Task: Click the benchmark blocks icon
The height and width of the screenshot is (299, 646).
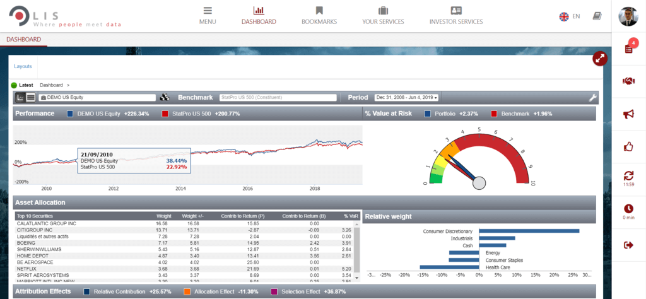Action: click(x=165, y=98)
